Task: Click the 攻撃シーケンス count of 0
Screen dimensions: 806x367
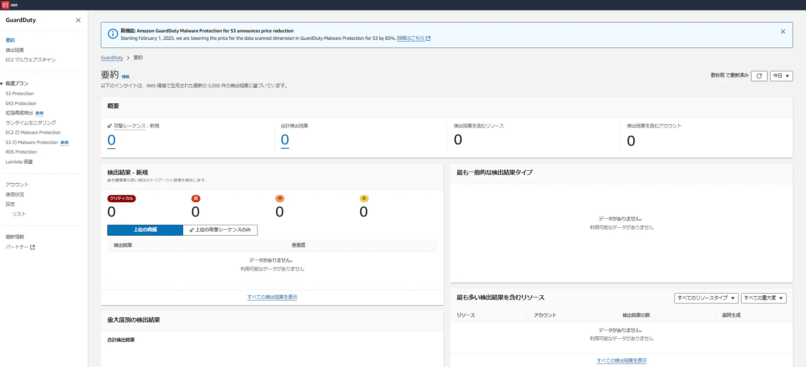Action: coord(111,140)
